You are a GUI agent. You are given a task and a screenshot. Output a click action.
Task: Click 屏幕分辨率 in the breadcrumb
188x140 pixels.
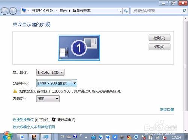(x=82, y=11)
